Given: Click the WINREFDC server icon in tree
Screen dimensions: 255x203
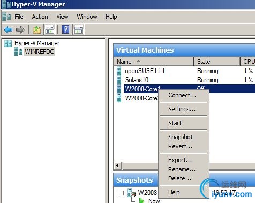Looking at the screenshot, I should (x=18, y=52).
